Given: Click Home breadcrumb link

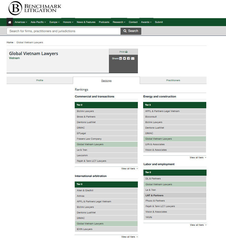Looking at the screenshot, I should coord(10,42).
